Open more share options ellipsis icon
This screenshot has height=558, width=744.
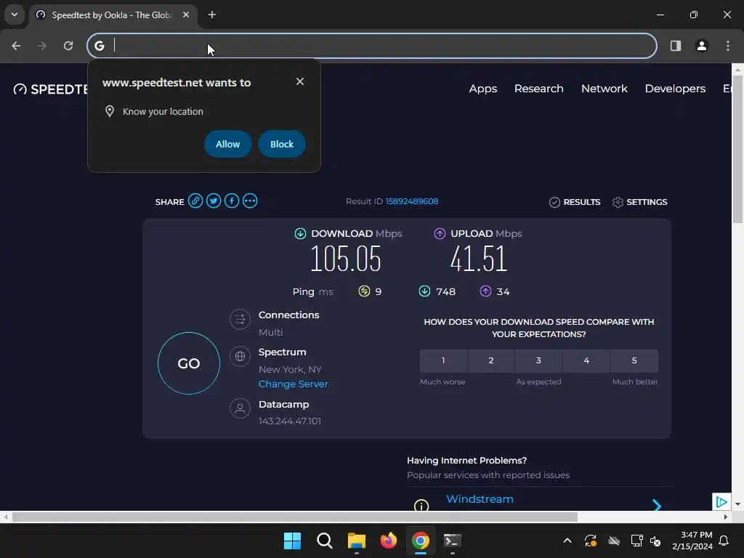250,201
